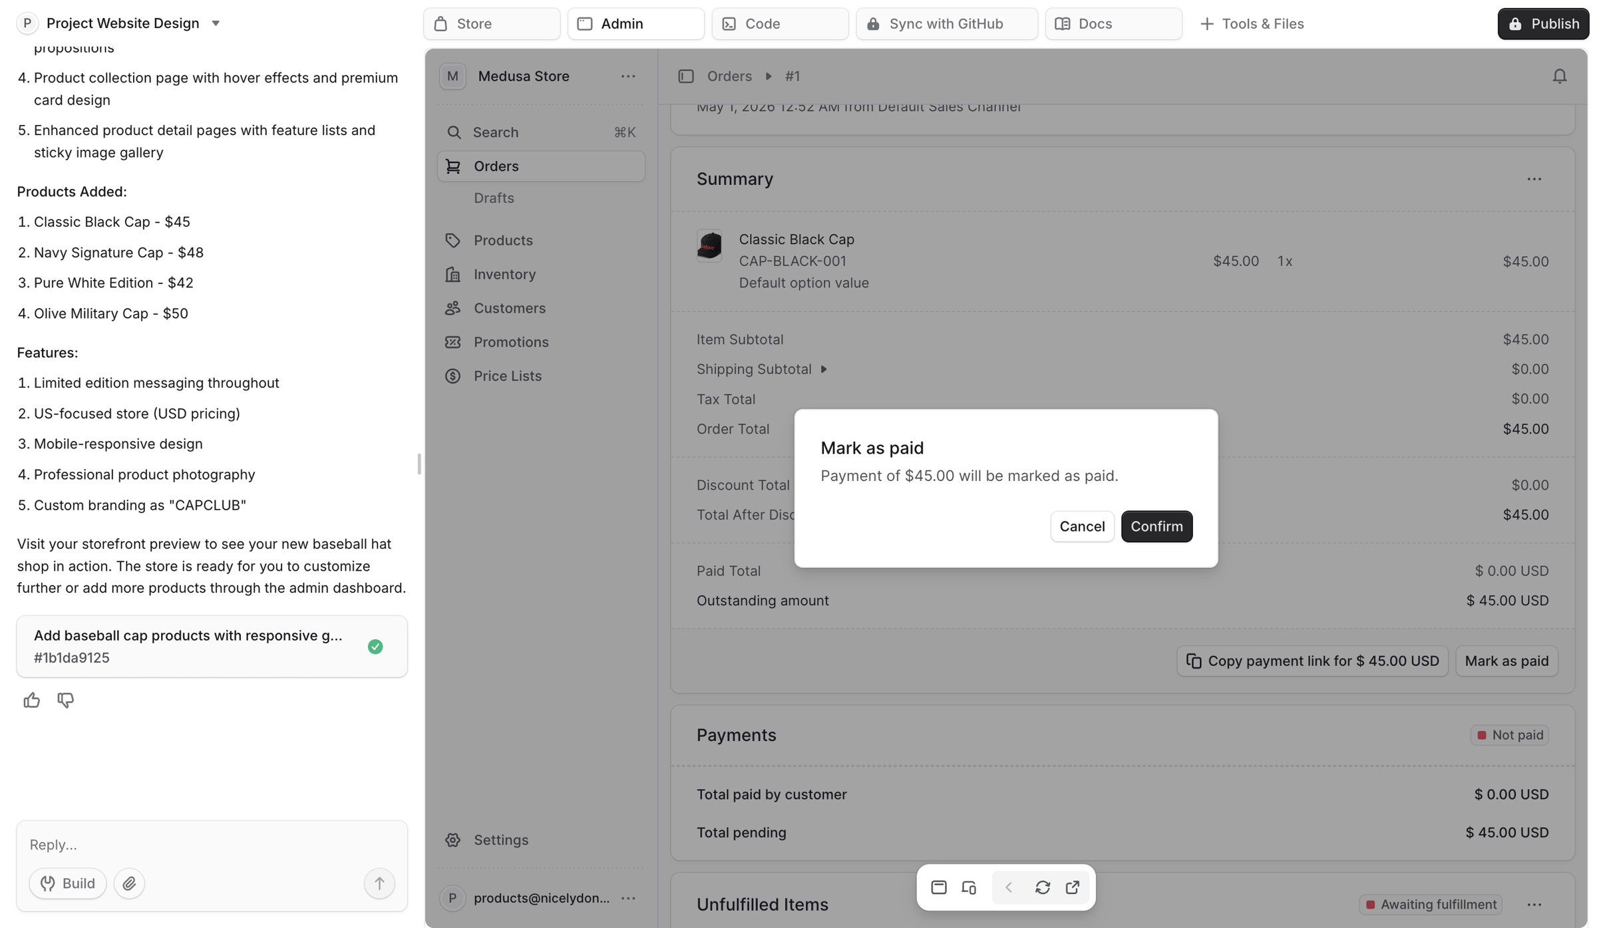
Task: Click the project P avatar icon
Action: 27,23
